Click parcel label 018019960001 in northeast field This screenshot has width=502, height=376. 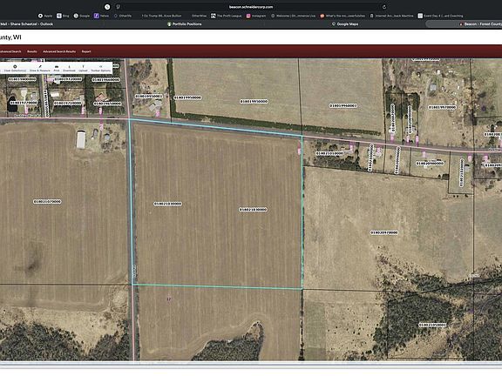tap(343, 106)
